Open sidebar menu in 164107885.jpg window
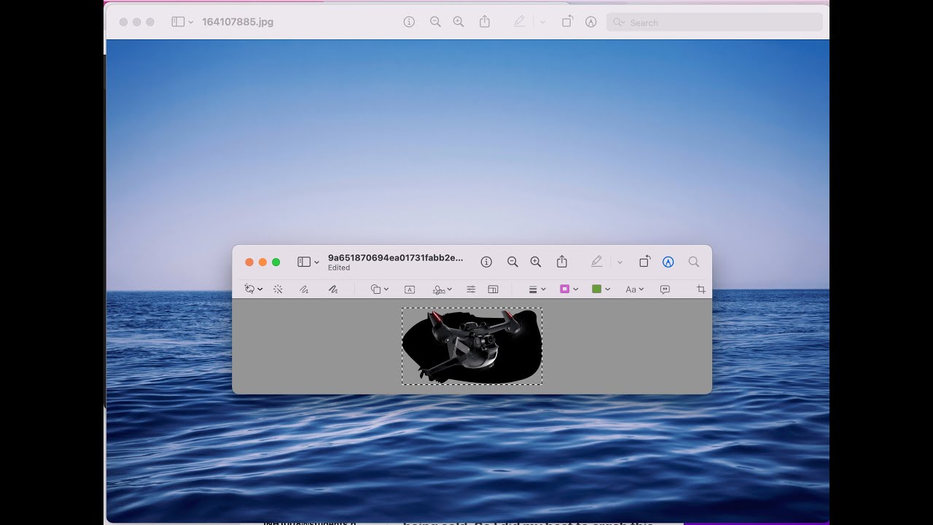The image size is (933, 525). [182, 22]
